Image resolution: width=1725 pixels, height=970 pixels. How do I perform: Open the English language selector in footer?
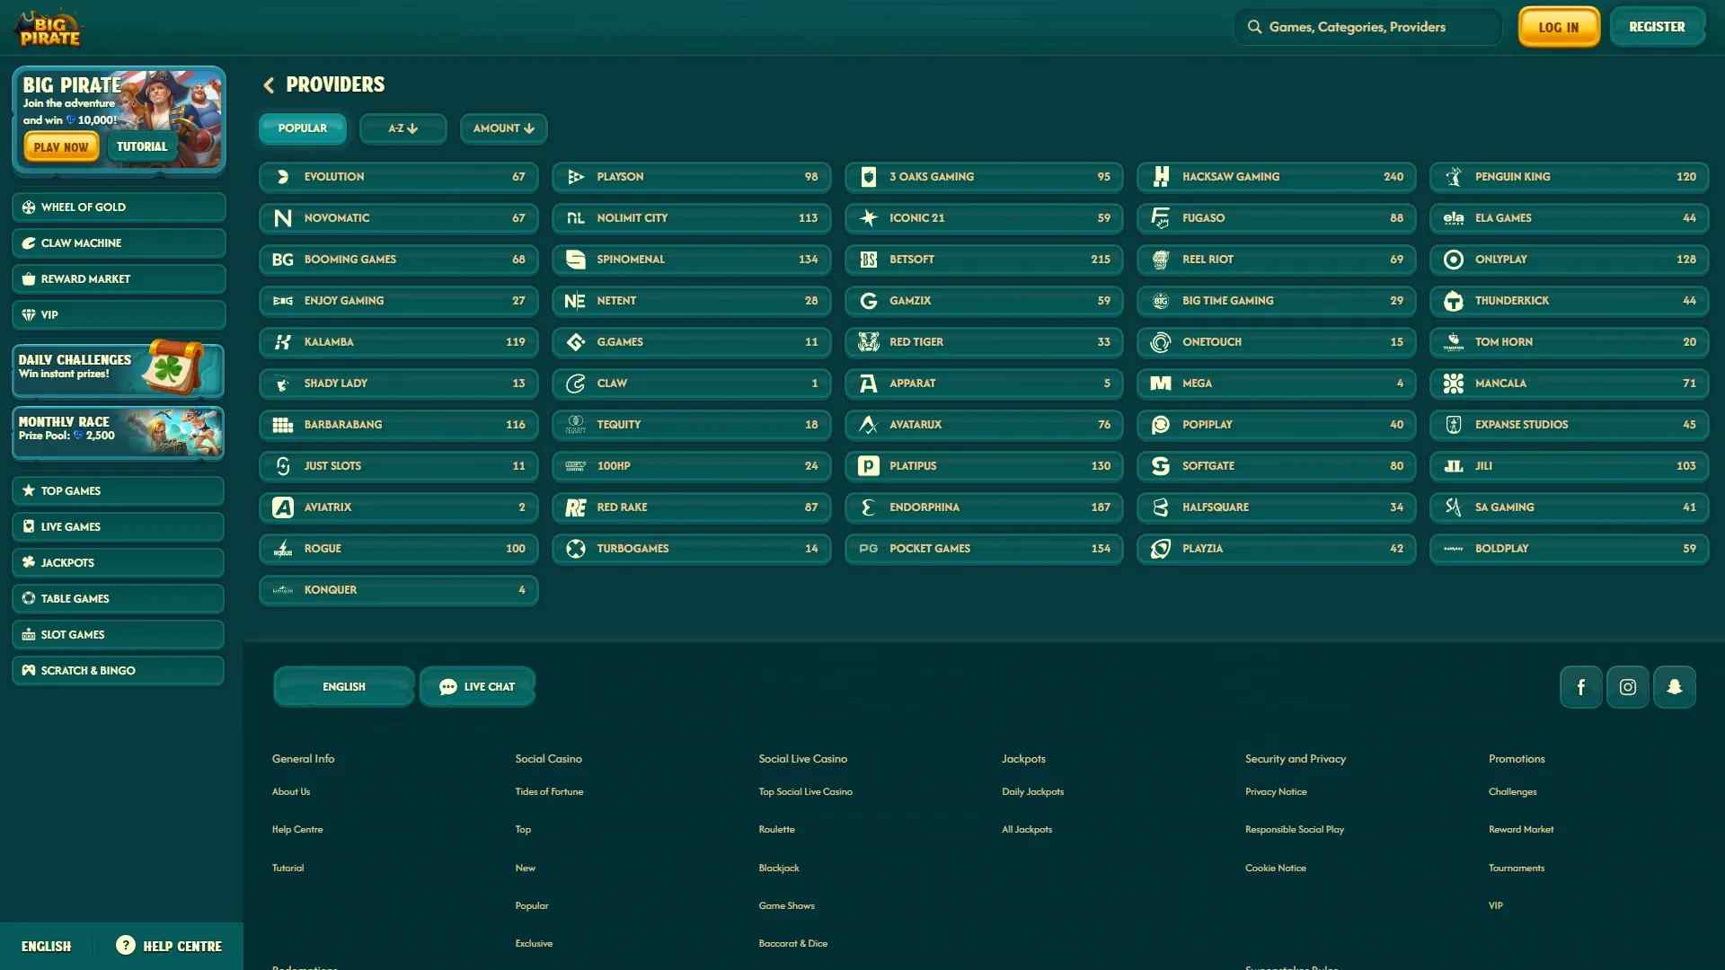tap(344, 687)
